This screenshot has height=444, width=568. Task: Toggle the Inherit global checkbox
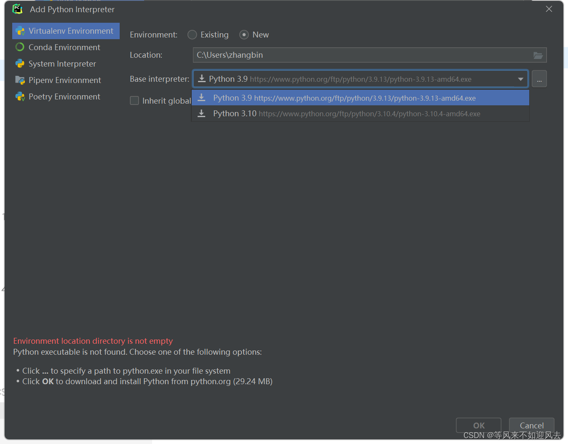point(134,101)
